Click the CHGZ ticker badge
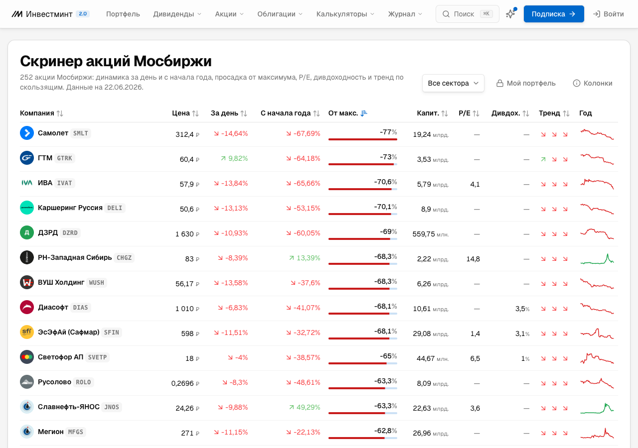 124,257
